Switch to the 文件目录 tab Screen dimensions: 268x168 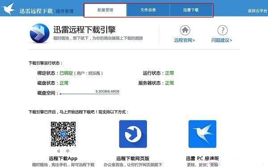[x=148, y=10]
